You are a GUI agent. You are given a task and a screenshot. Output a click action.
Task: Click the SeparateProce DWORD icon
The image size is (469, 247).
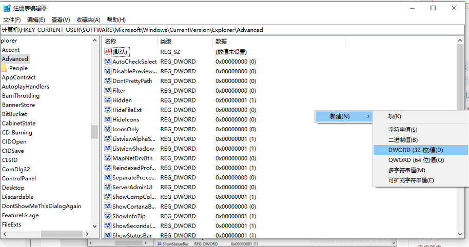[108, 177]
